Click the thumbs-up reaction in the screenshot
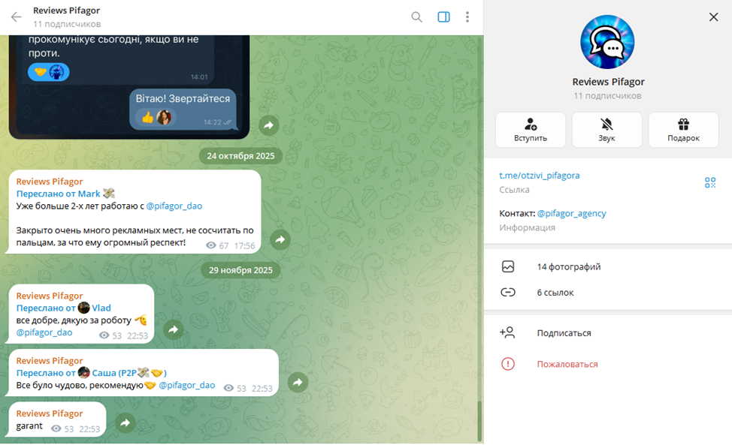 coord(156,117)
